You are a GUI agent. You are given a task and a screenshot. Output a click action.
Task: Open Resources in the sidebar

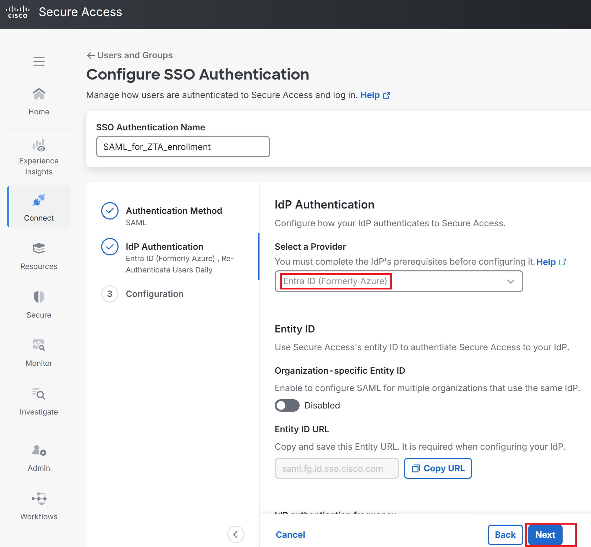click(x=39, y=256)
